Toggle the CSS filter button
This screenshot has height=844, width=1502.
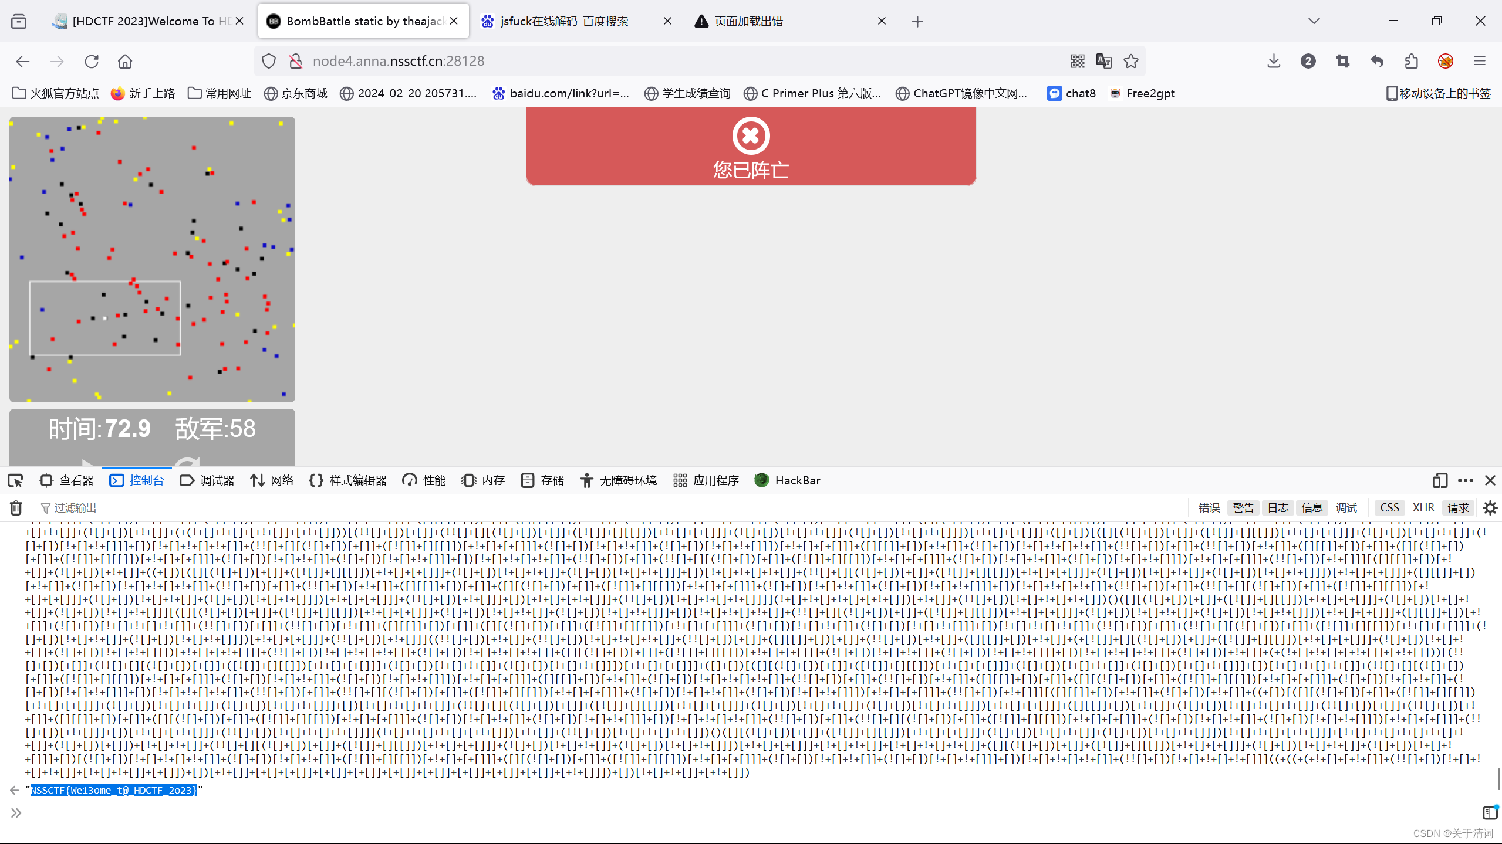coord(1389,508)
